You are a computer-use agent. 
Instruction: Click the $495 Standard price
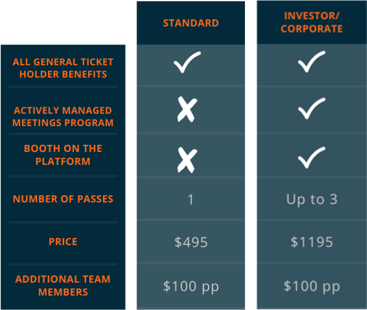pyautogui.click(x=191, y=242)
